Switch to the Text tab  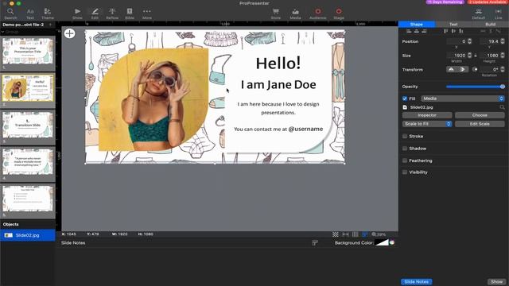coord(453,25)
